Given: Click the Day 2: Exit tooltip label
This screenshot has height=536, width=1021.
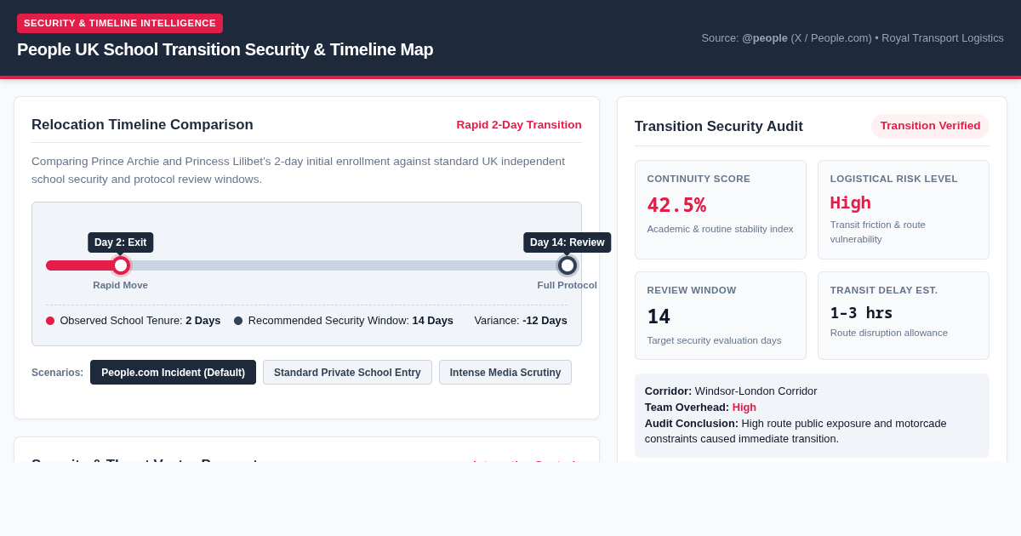Looking at the screenshot, I should (121, 242).
